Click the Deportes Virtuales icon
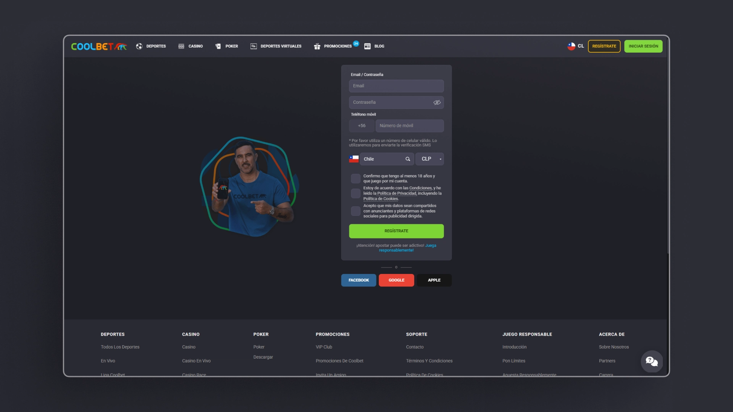 [x=253, y=46]
